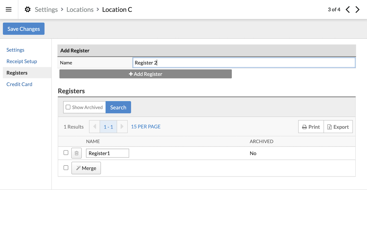This screenshot has width=367, height=241.
Task: Navigate to Locations via the breadcrumb
Action: pos(80,9)
